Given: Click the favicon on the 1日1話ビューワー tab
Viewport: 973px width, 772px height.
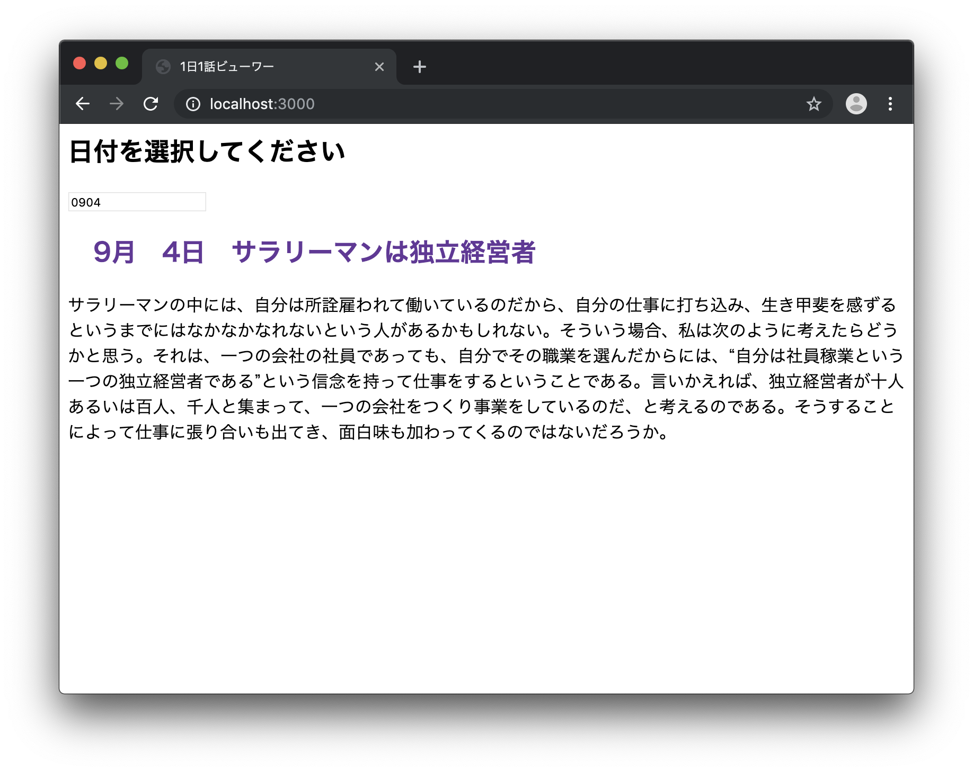Looking at the screenshot, I should tap(163, 66).
